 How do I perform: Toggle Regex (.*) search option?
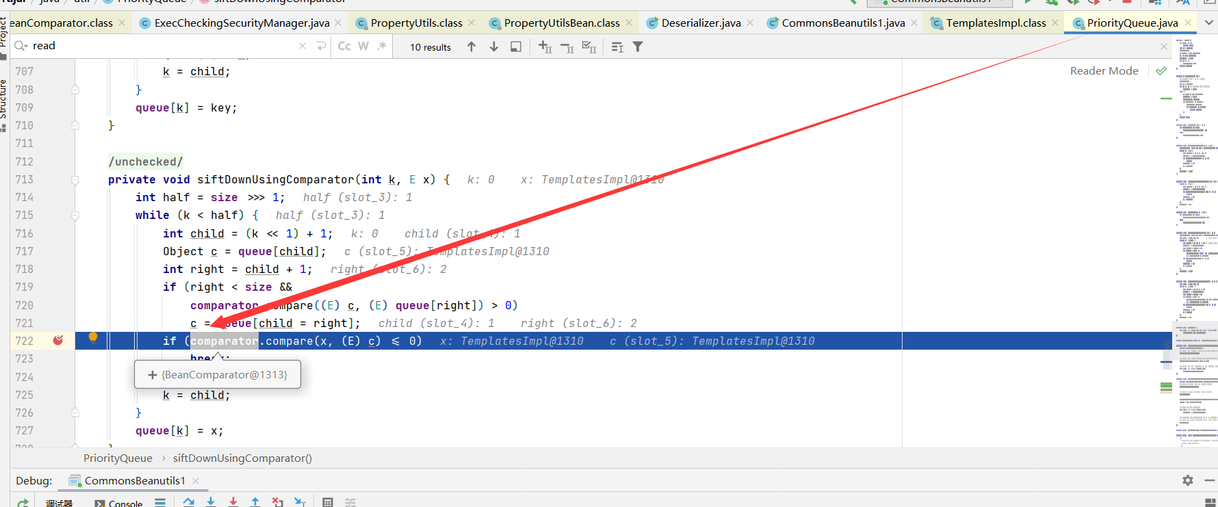pos(382,46)
